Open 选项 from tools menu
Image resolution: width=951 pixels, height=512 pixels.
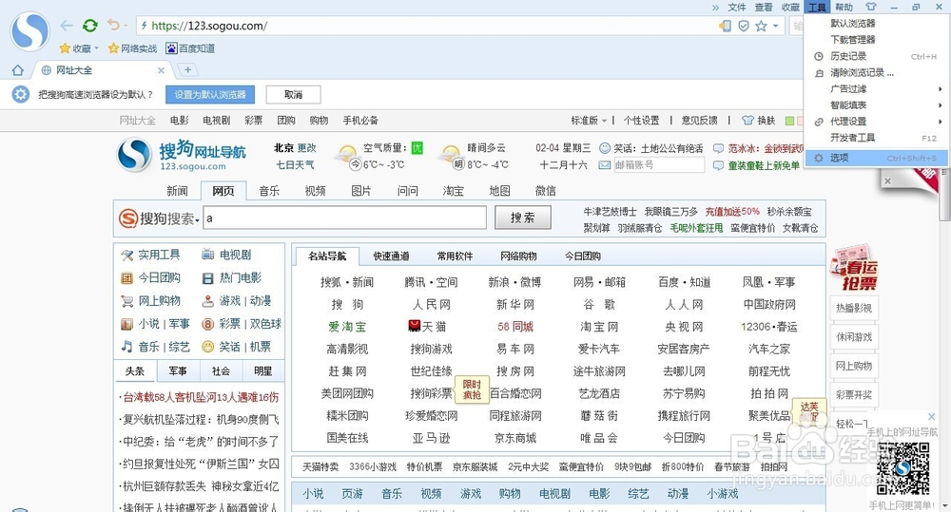[876, 158]
